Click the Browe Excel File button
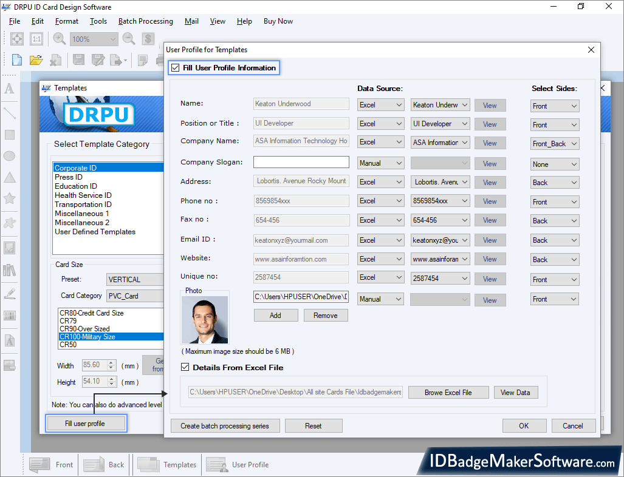 (448, 392)
